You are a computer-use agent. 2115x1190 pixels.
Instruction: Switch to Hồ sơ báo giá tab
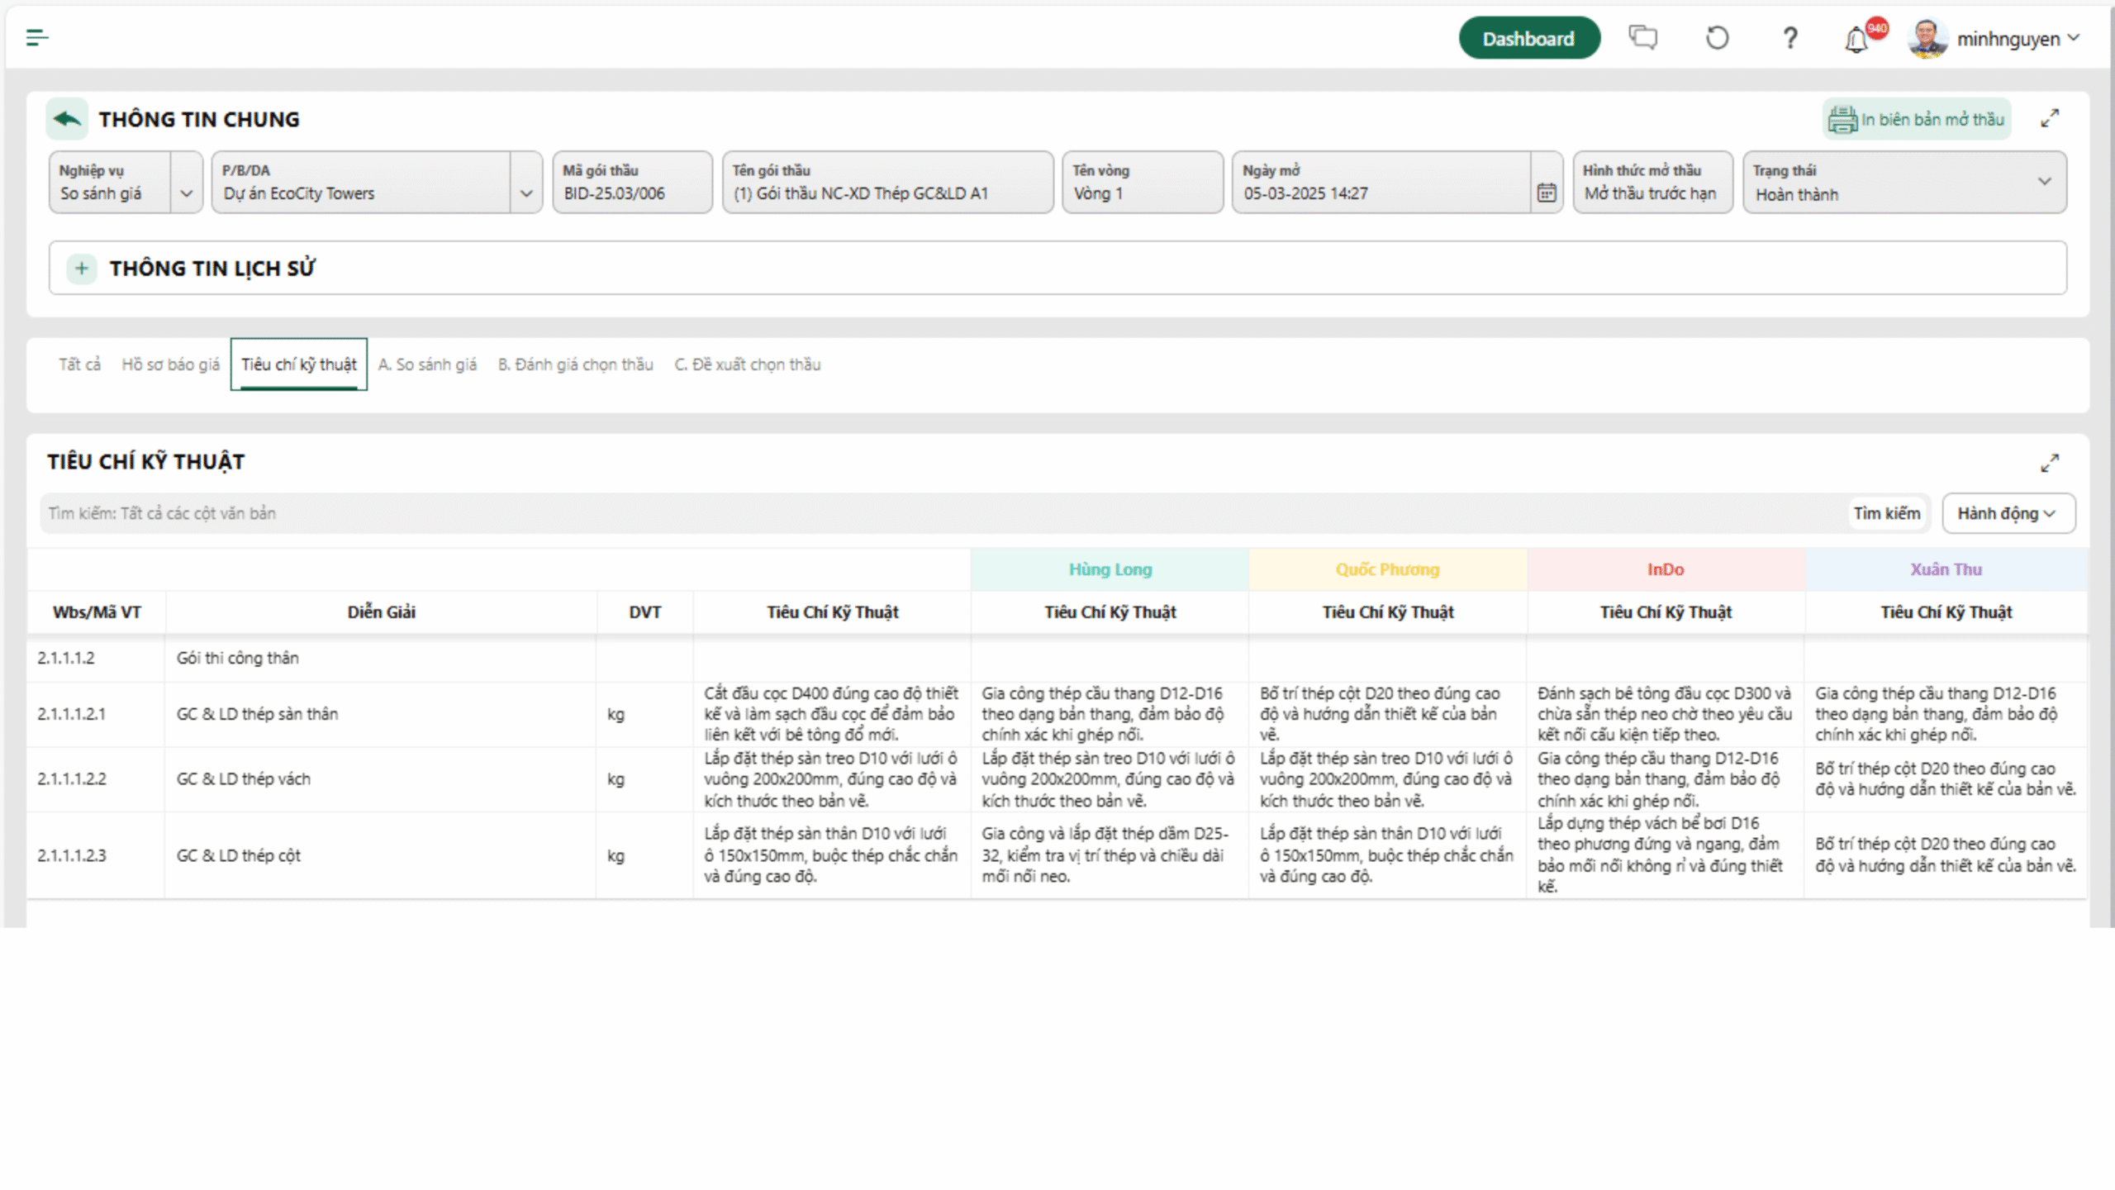(170, 364)
